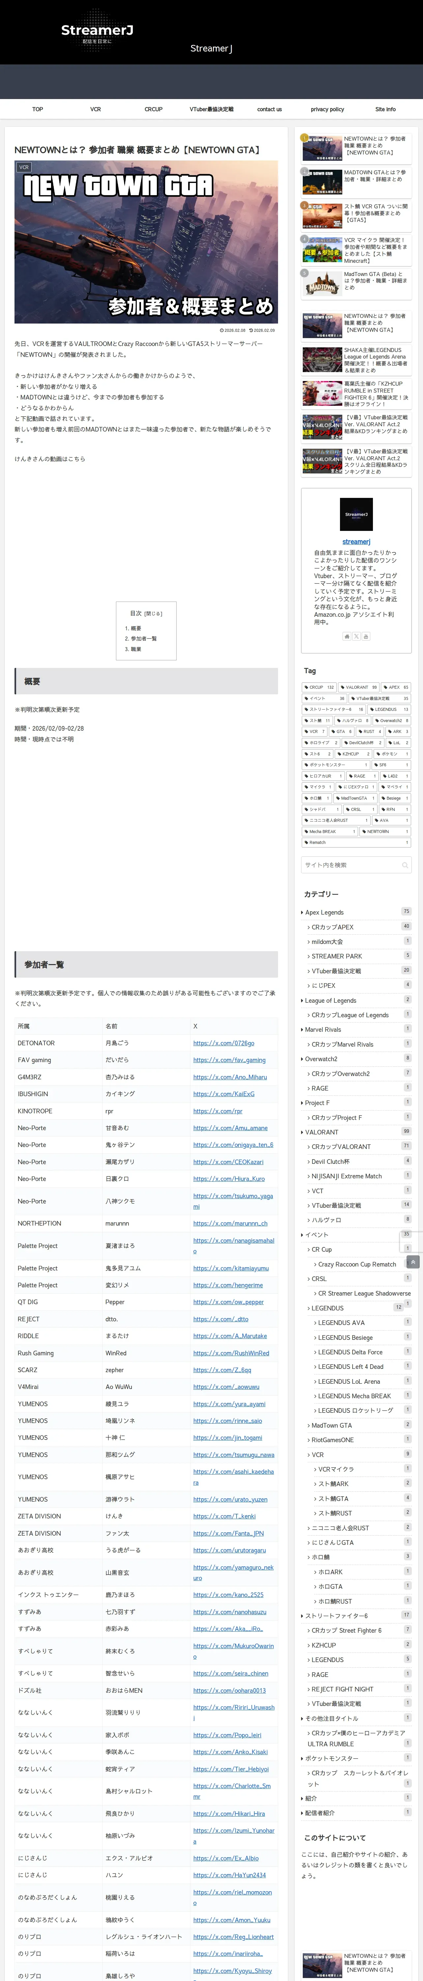The width and height of the screenshot is (423, 1981).
Task: Open VTuber最協決定戦 in the navigation bar
Action: (212, 109)
